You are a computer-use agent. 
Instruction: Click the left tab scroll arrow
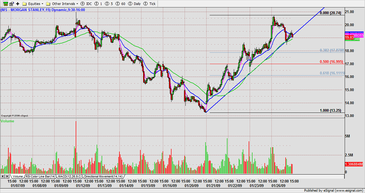click(x=2, y=176)
